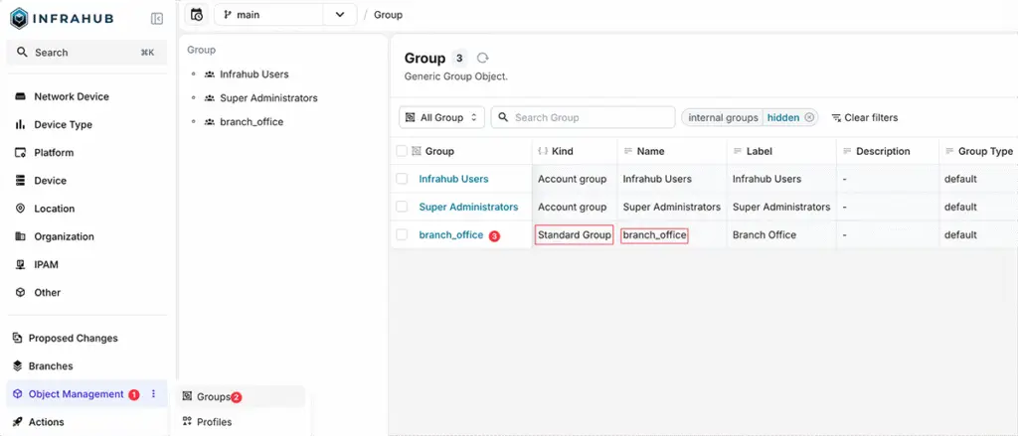Open the main branch selector dropdown
The width and height of the screenshot is (1018, 436).
[285, 14]
